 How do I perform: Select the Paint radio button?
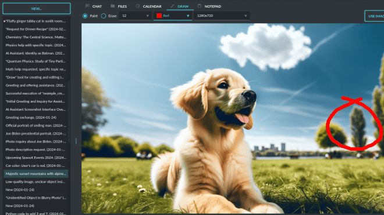point(85,16)
